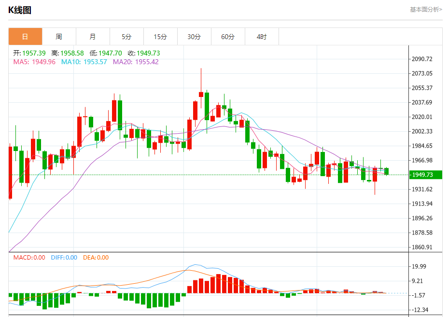The width and height of the screenshot is (448, 317).
Task: Switch to the 月 monthly tab
Action: [x=93, y=37]
